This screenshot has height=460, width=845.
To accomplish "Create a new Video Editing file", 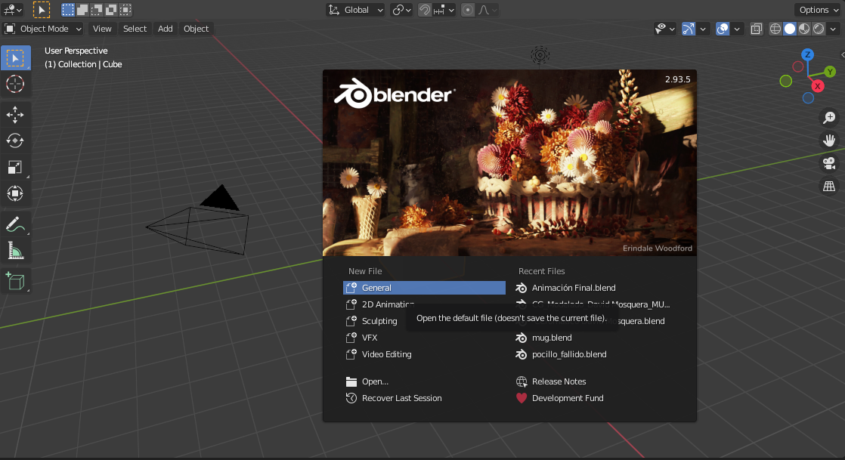I will click(x=424, y=354).
